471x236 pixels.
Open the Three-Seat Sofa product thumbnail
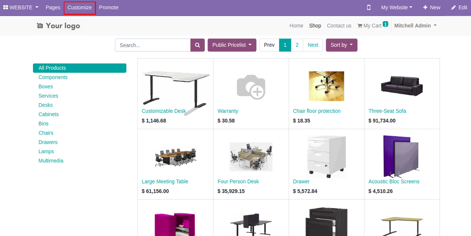click(402, 86)
